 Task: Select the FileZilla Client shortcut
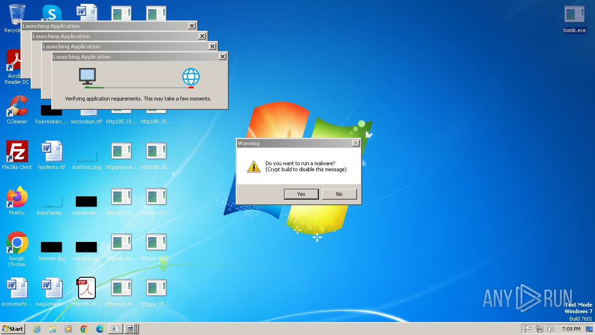[x=17, y=155]
